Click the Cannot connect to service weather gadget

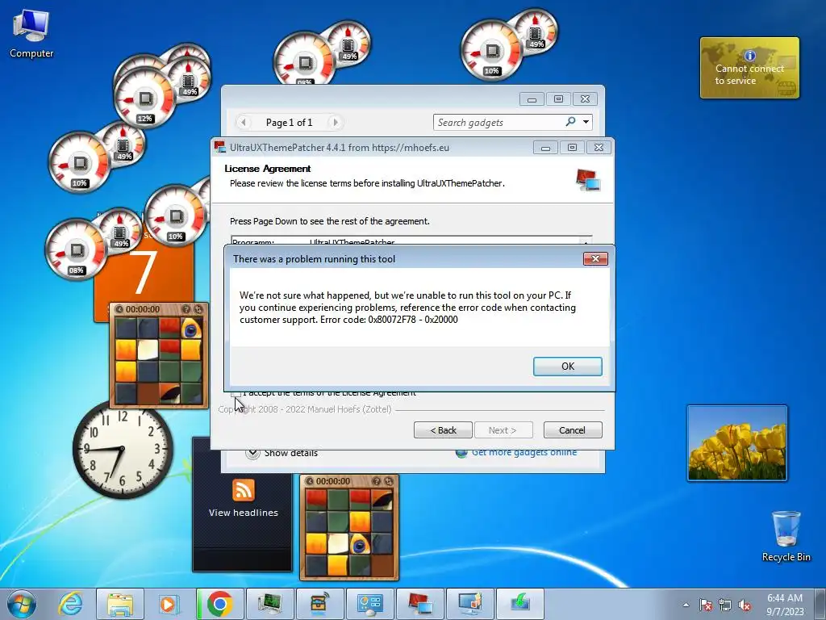coord(749,68)
